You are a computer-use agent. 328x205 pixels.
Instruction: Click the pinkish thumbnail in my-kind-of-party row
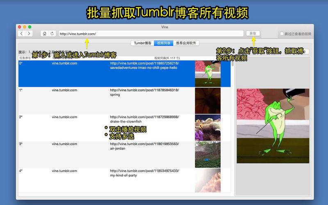(x=208, y=180)
